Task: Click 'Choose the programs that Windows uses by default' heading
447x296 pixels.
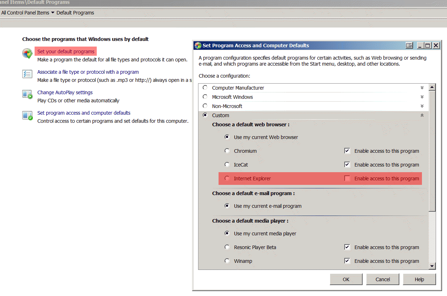Action: click(85, 39)
